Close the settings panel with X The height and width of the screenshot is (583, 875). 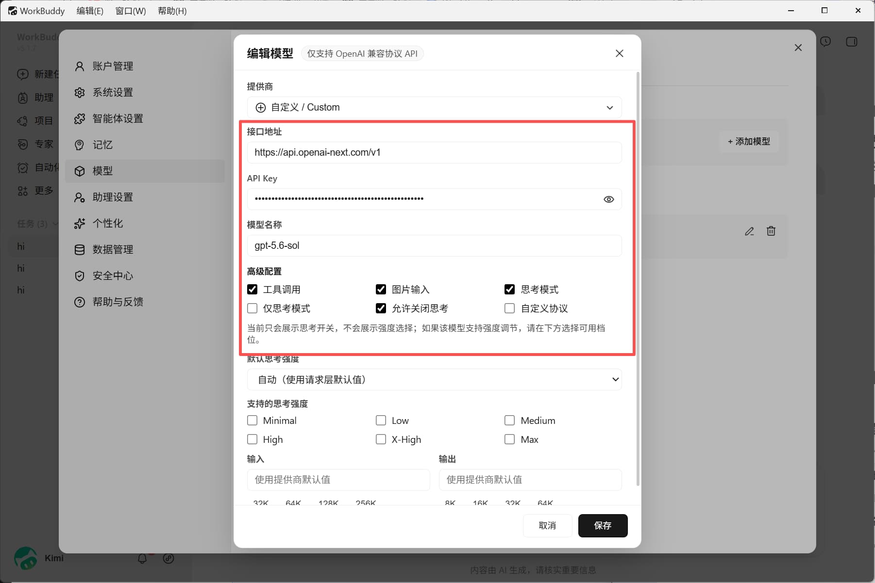pos(798,48)
